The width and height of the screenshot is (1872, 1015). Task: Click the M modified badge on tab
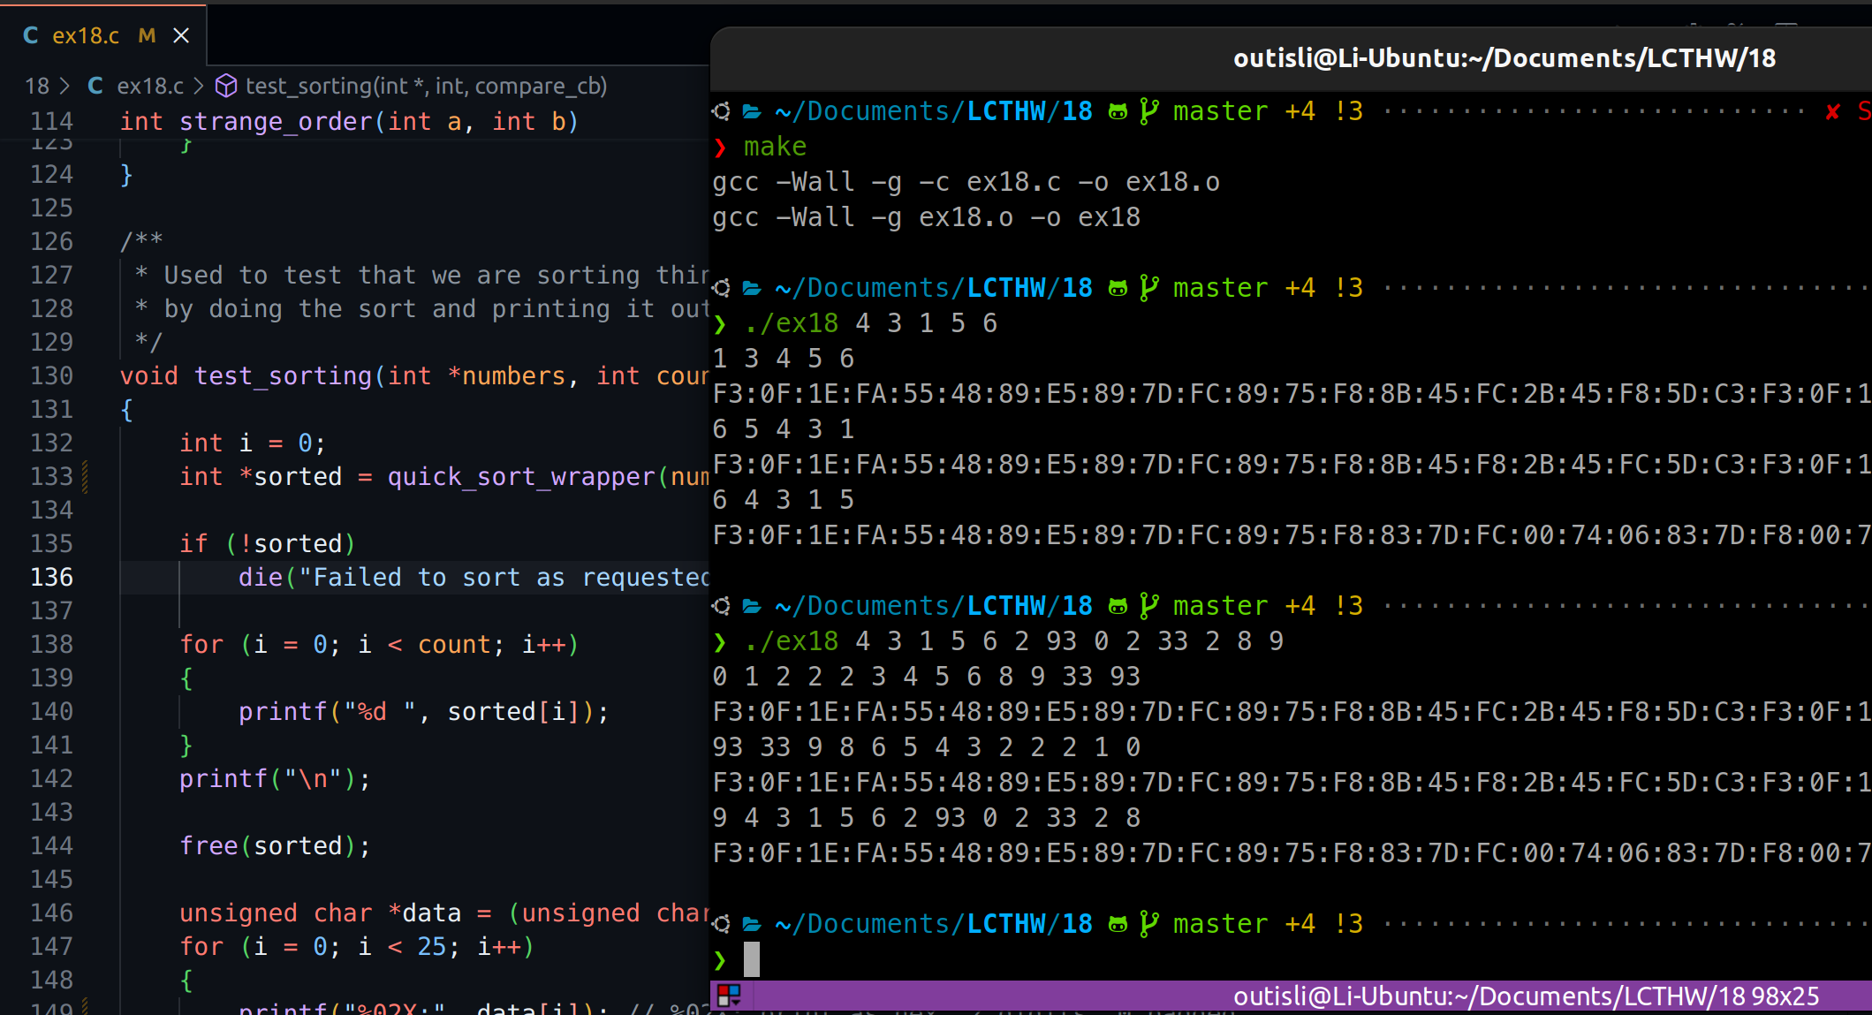[x=147, y=35]
